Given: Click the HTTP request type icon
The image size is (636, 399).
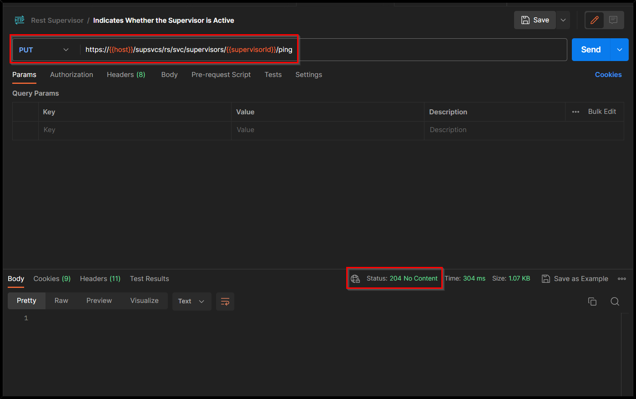Looking at the screenshot, I should pyautogui.click(x=20, y=20).
